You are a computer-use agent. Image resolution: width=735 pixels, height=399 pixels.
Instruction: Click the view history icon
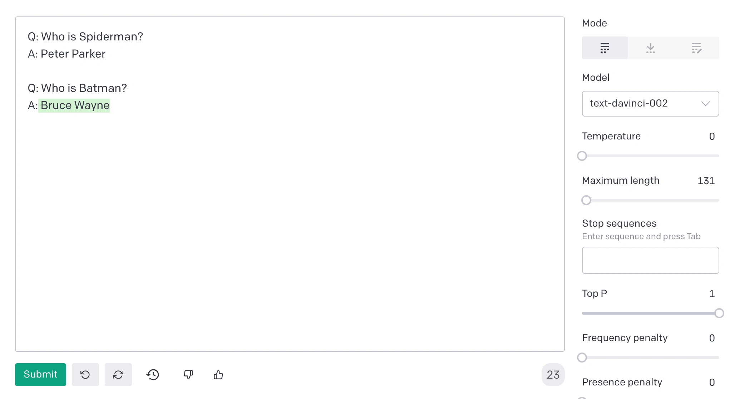pos(153,374)
